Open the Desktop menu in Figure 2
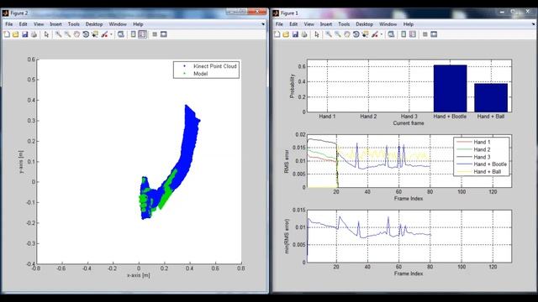Screen dimensions: 538x302 (x=94, y=24)
